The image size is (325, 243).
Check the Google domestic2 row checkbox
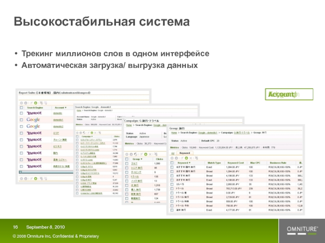[22, 126]
